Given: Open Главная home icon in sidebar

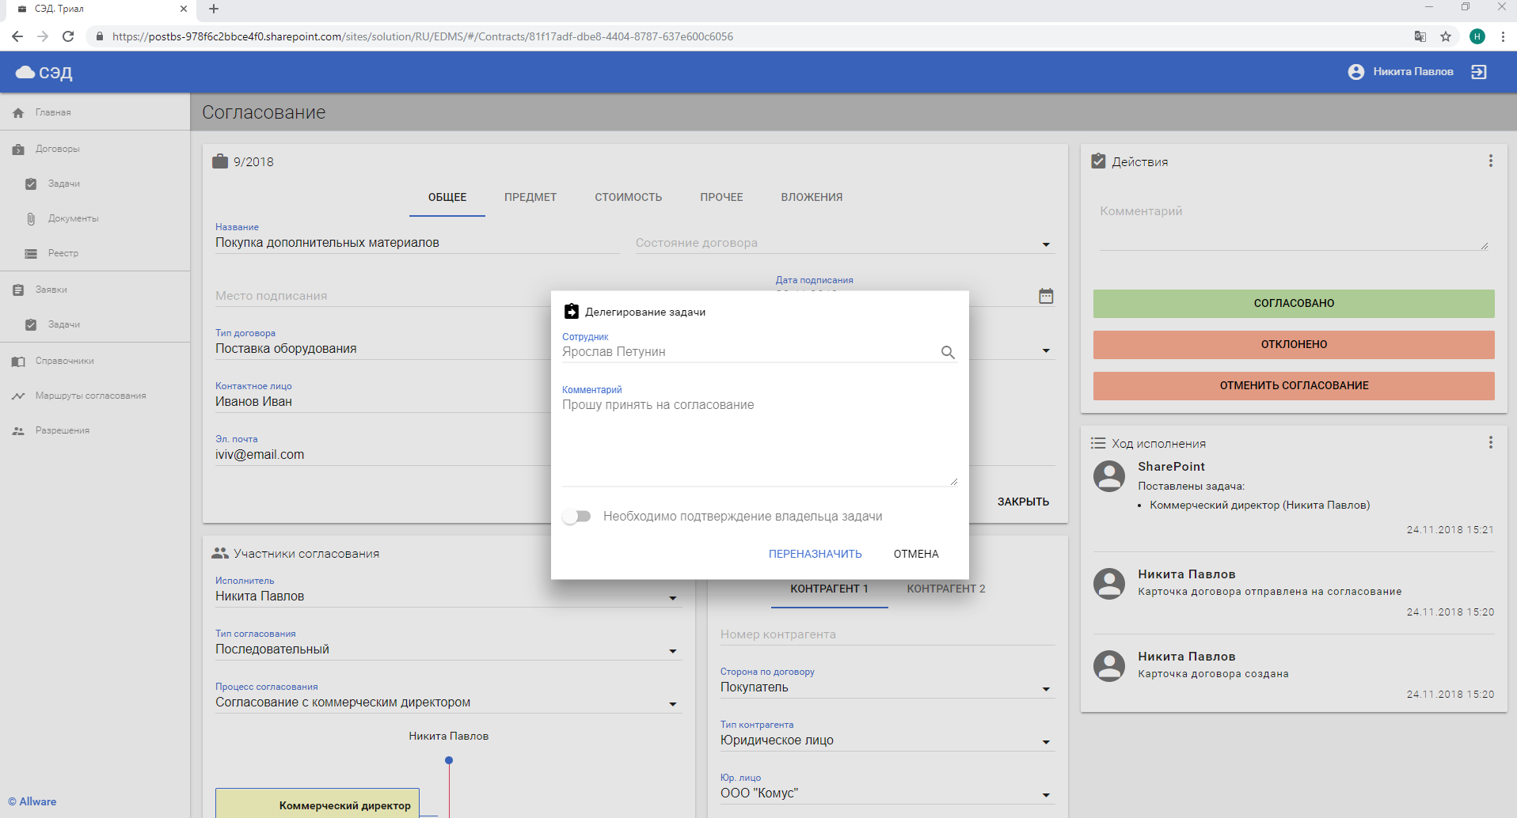Looking at the screenshot, I should click(x=18, y=113).
